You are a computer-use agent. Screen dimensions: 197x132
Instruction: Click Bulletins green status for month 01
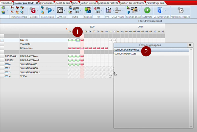click(x=70, y=40)
